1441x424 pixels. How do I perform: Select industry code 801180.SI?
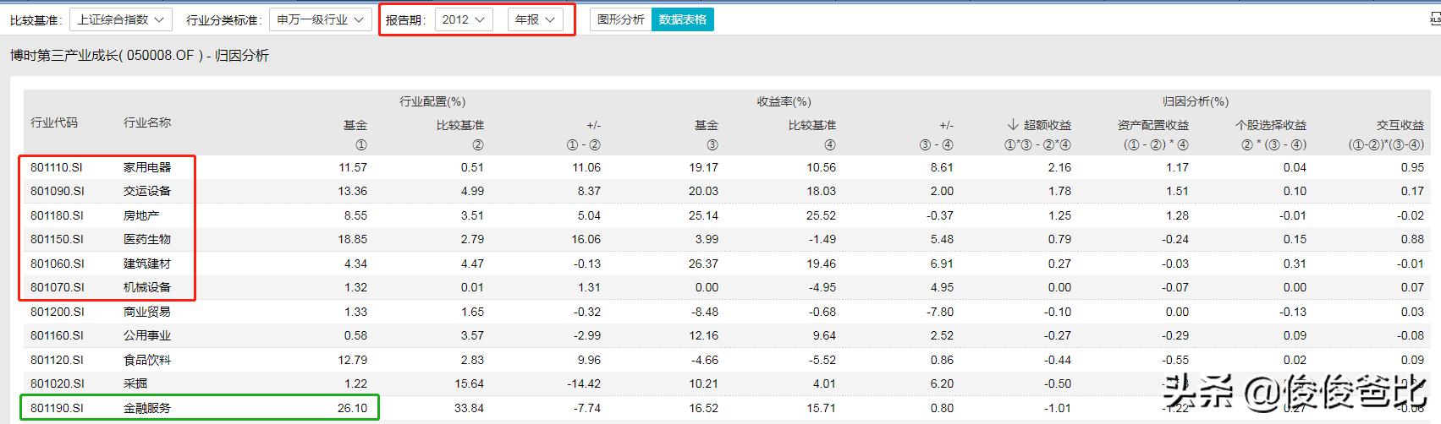58,215
